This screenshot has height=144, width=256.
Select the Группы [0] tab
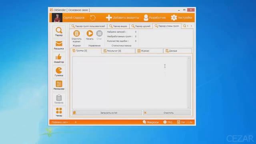tap(86, 51)
